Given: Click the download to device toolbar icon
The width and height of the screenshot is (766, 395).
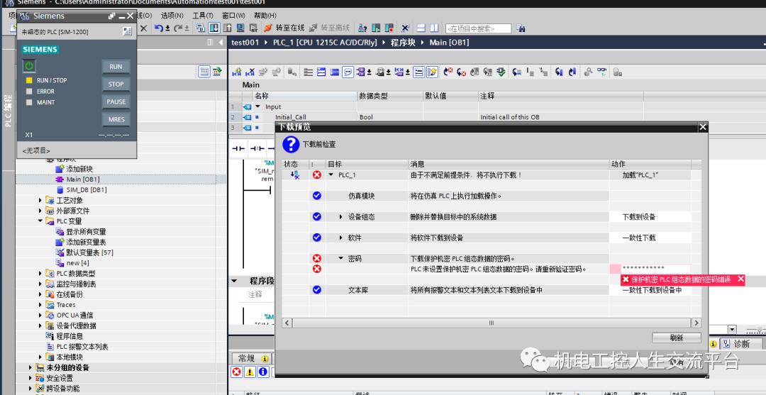Looking at the screenshot, I should [x=214, y=28].
